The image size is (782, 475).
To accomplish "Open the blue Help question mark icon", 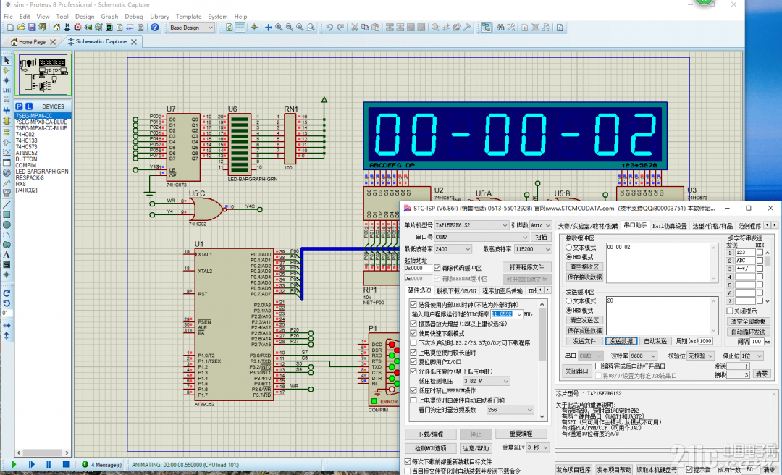I will coord(155,28).
